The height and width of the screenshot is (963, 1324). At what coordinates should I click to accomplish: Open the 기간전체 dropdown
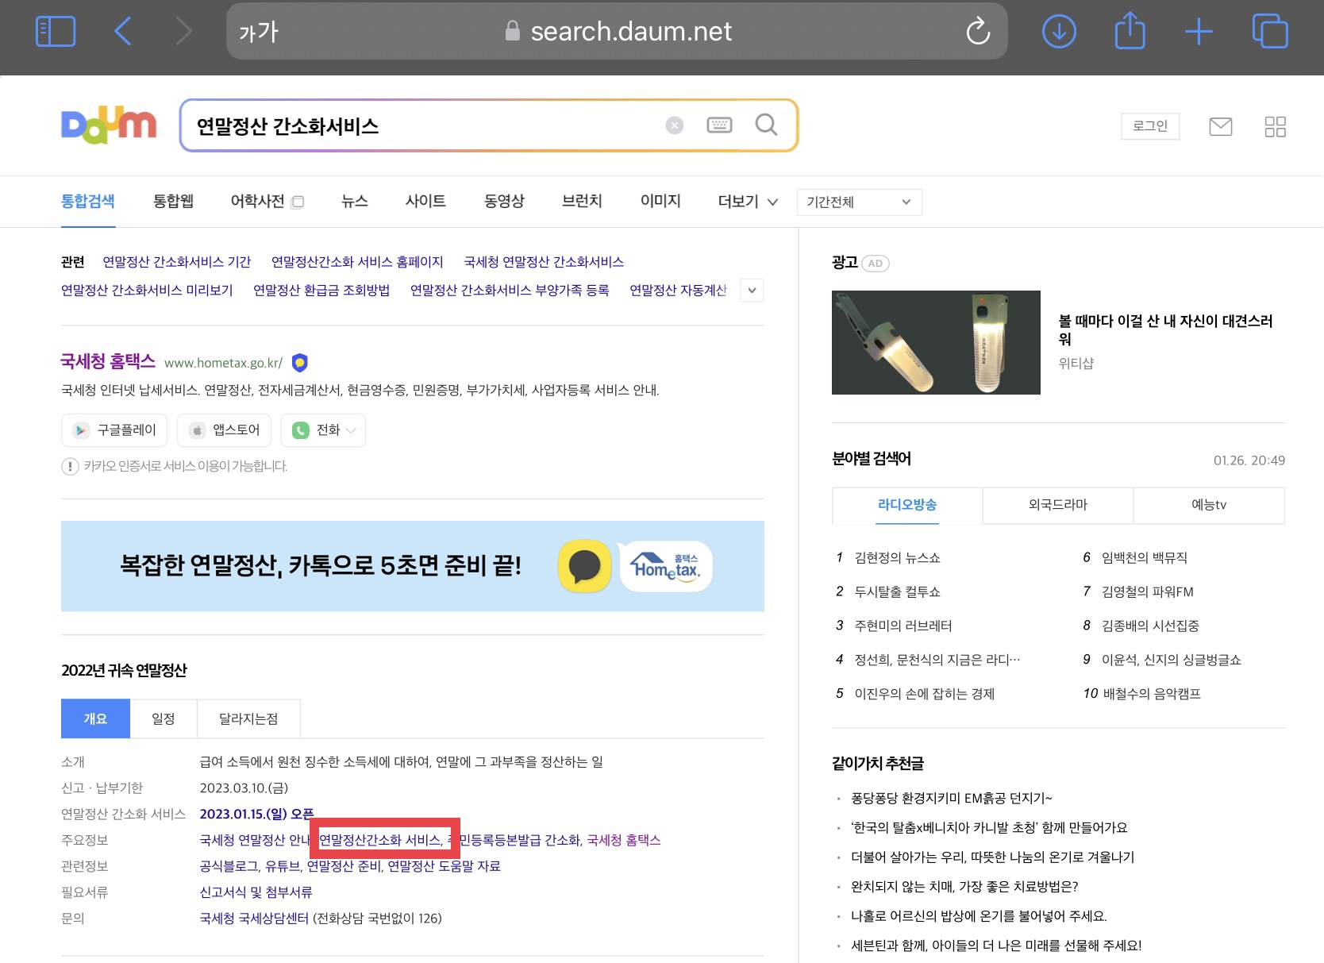858,202
